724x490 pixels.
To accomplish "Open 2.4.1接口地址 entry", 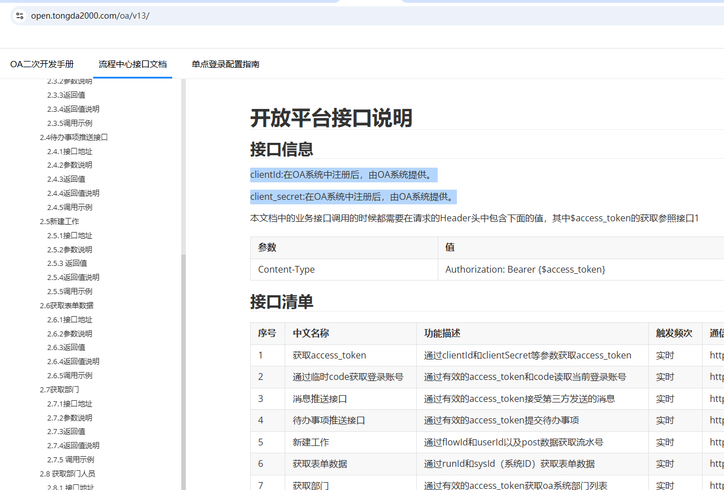I will (x=69, y=151).
